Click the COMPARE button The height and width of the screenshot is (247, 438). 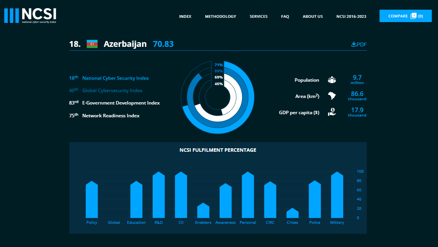pyautogui.click(x=405, y=16)
